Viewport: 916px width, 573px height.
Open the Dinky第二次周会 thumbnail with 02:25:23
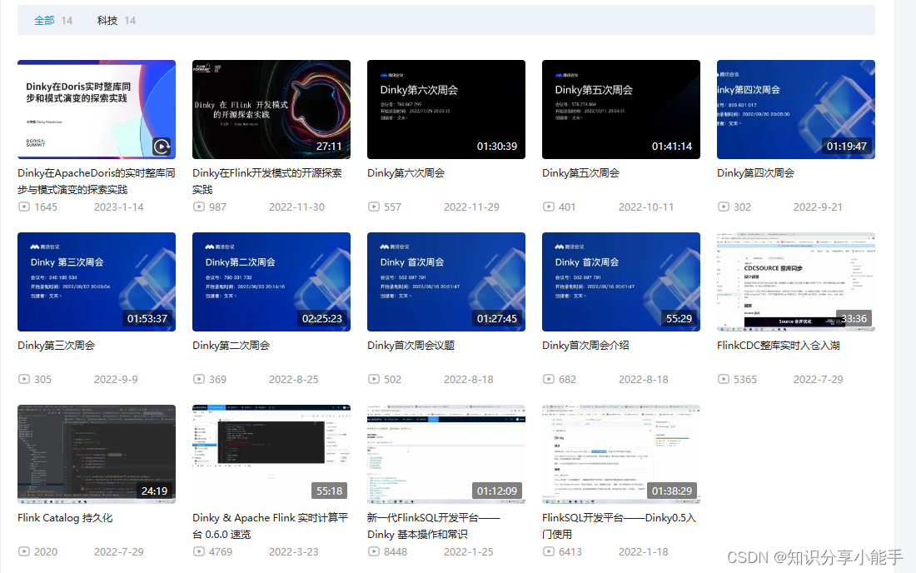[271, 282]
